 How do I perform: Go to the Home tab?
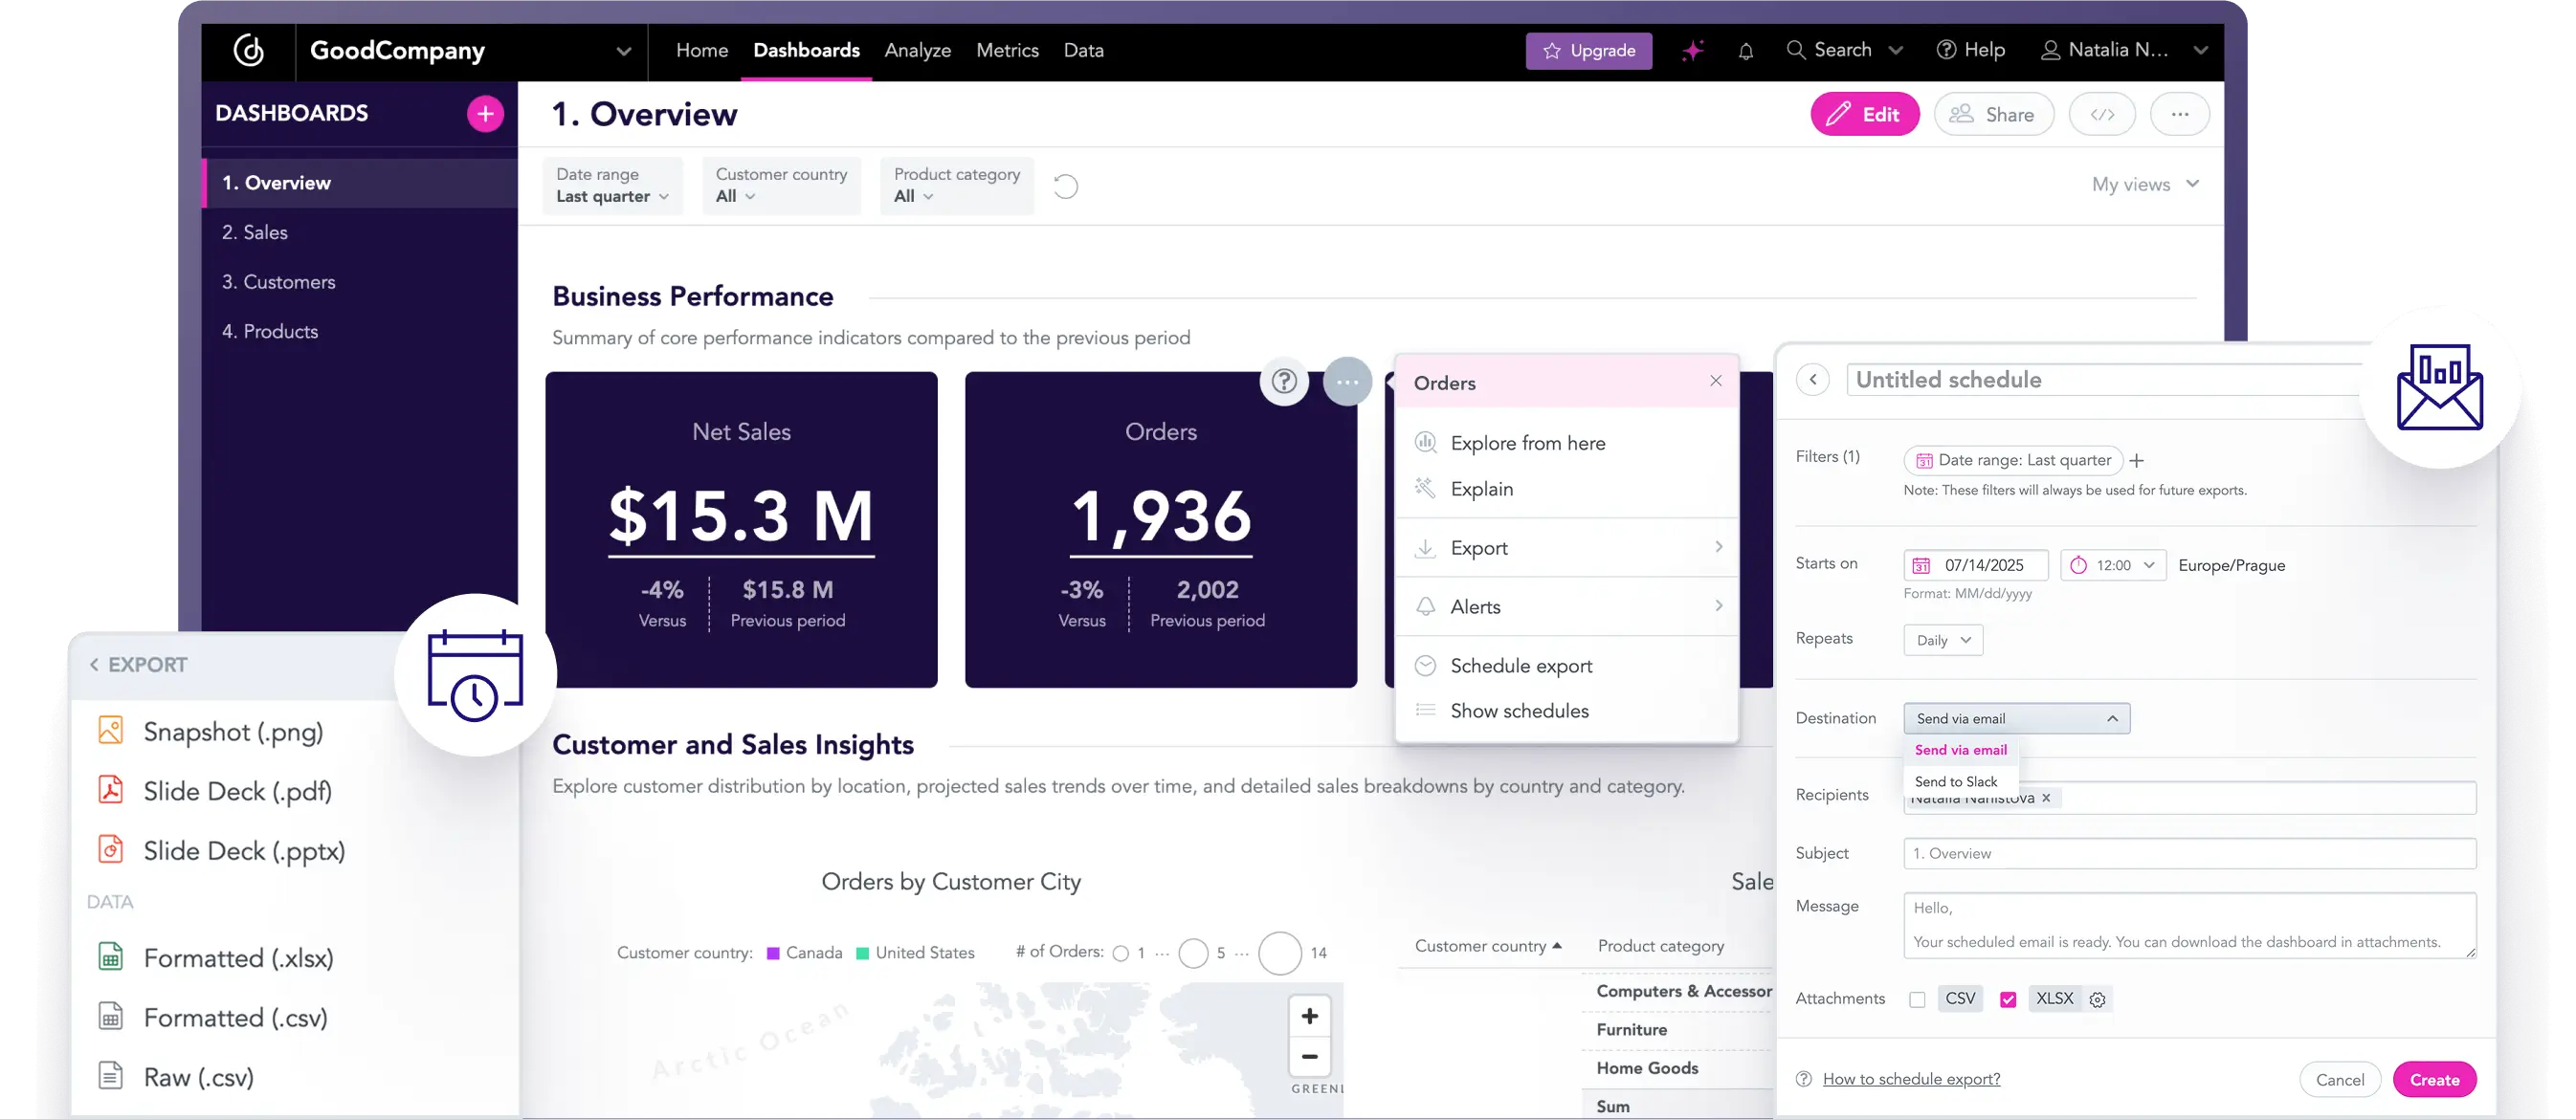701,50
